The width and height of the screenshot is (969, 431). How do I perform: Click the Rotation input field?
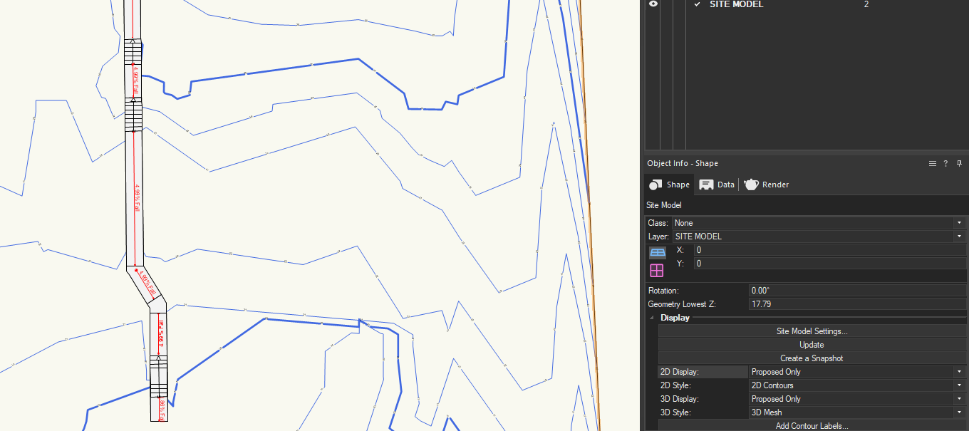click(x=857, y=291)
